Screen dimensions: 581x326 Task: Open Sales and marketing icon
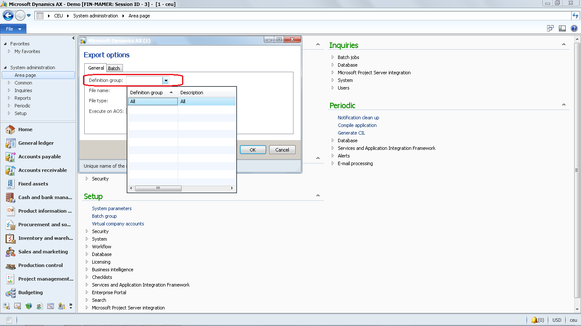(10, 252)
